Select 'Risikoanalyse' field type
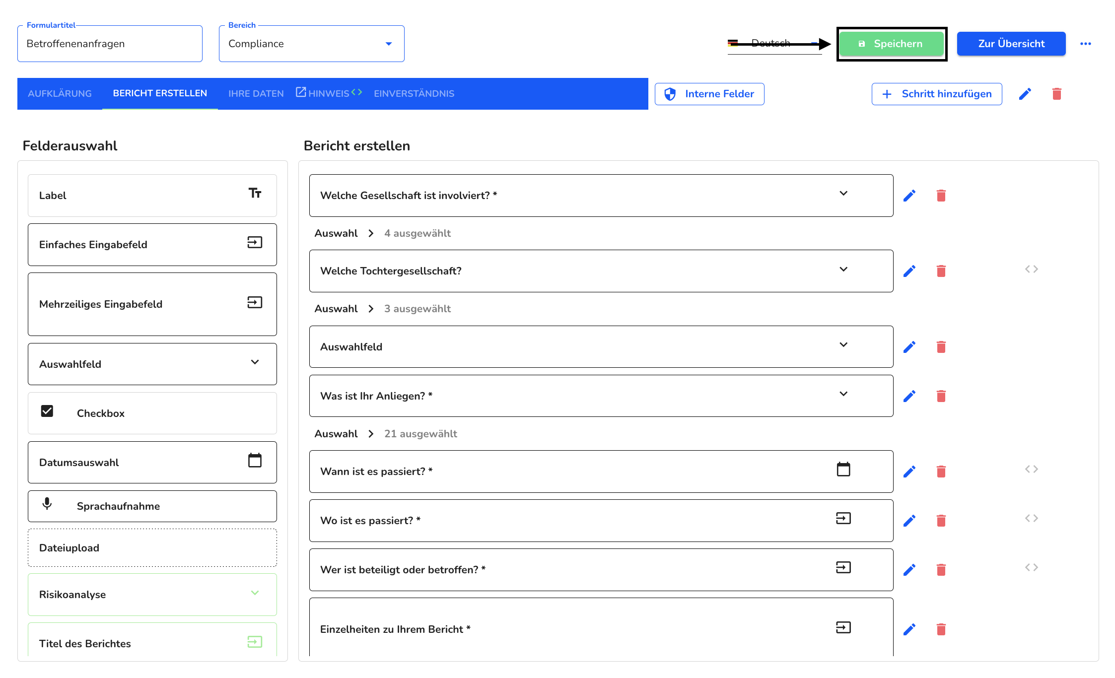The width and height of the screenshot is (1115, 678). (152, 595)
